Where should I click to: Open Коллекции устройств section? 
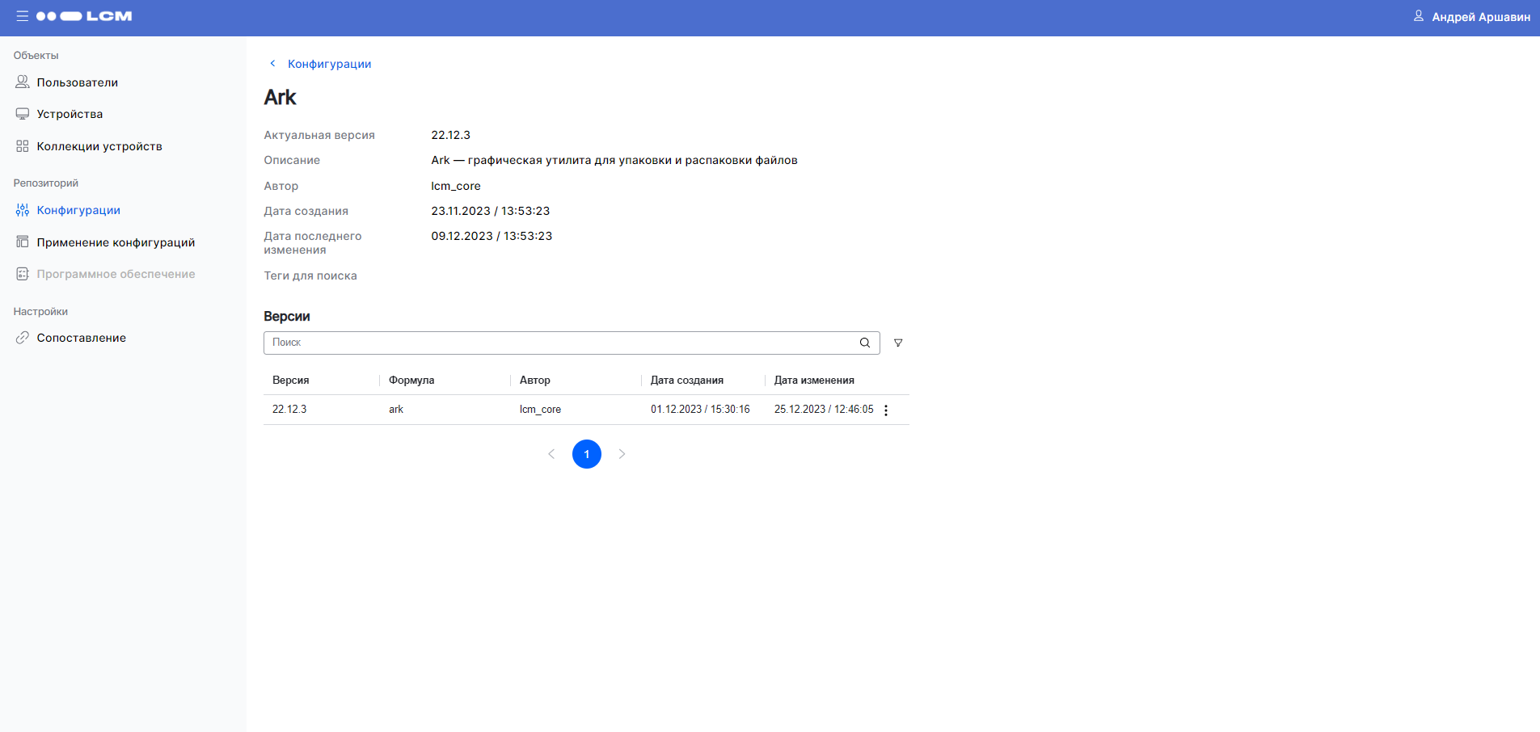pos(99,146)
